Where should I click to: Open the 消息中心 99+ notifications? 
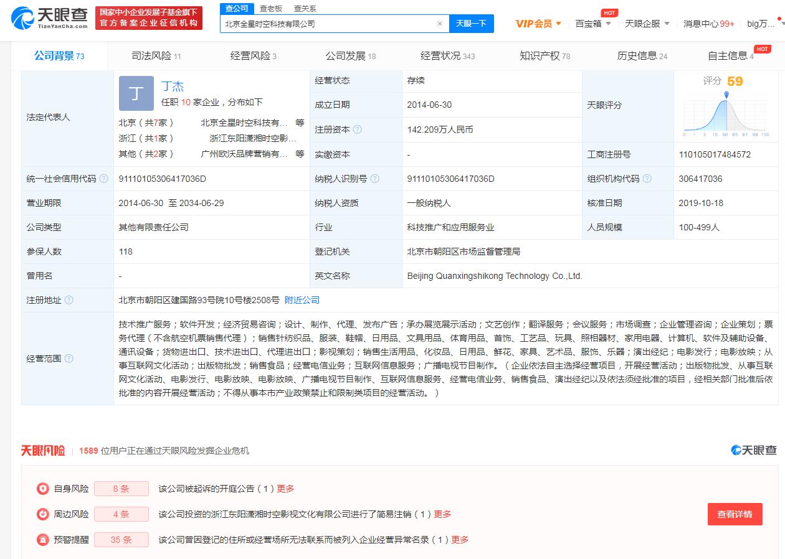tap(709, 24)
